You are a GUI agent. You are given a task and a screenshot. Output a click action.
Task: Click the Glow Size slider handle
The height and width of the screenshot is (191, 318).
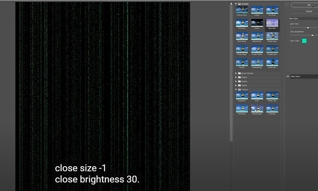click(308, 28)
